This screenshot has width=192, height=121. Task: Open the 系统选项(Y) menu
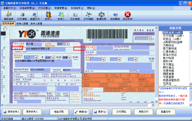click(77, 8)
